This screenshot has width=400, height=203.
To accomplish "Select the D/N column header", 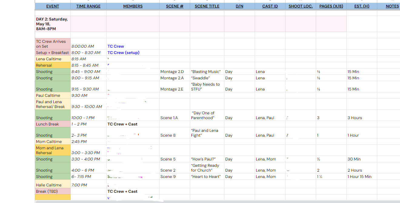I will (x=240, y=6).
